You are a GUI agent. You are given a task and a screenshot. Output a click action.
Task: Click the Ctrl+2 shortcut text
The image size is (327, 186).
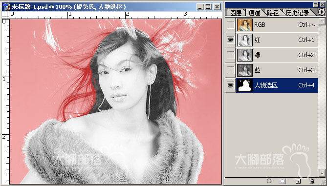(x=306, y=55)
